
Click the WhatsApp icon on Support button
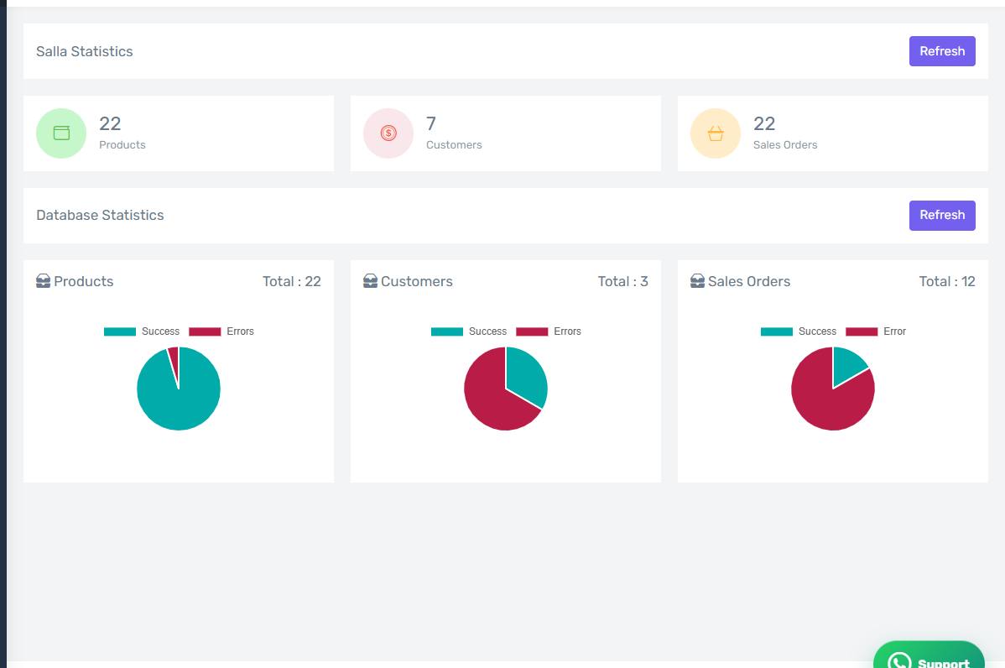click(x=899, y=661)
